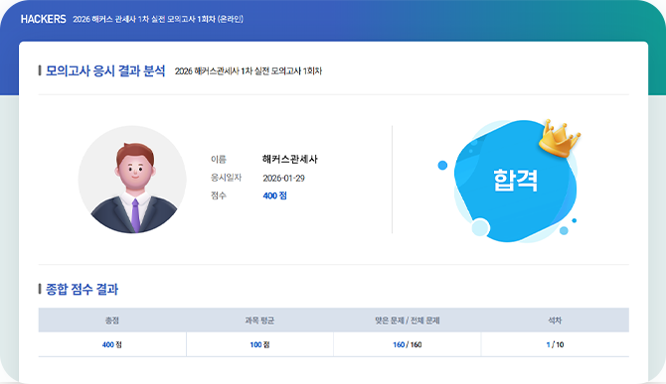
Task: Click the 100 점 average cell
Action: (259, 344)
